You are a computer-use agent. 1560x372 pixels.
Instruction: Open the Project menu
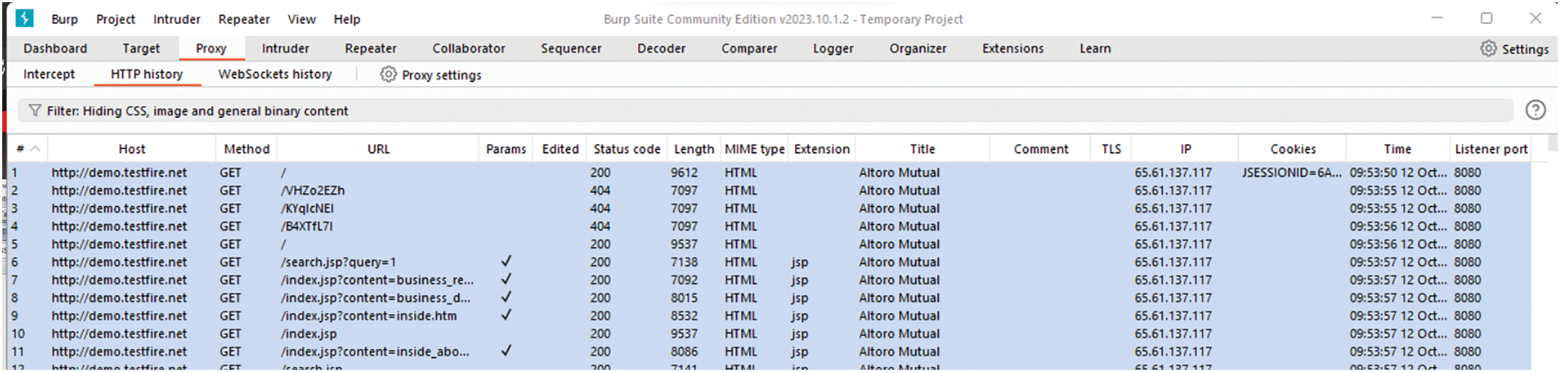[x=115, y=19]
